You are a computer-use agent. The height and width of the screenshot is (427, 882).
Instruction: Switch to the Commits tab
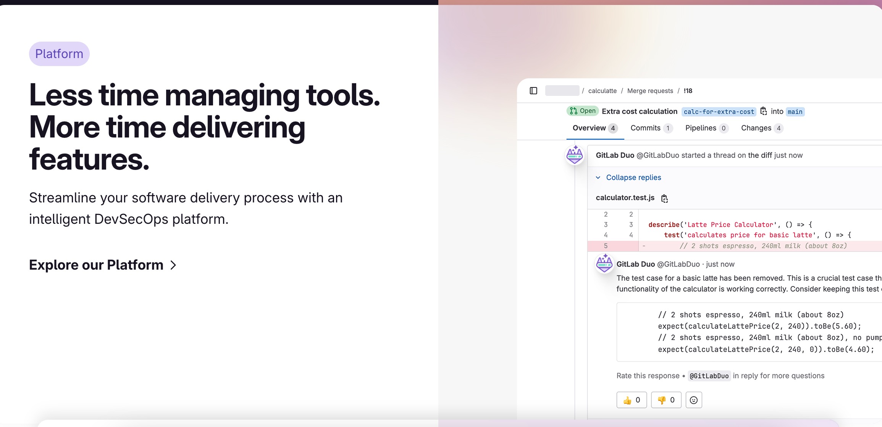click(x=645, y=128)
